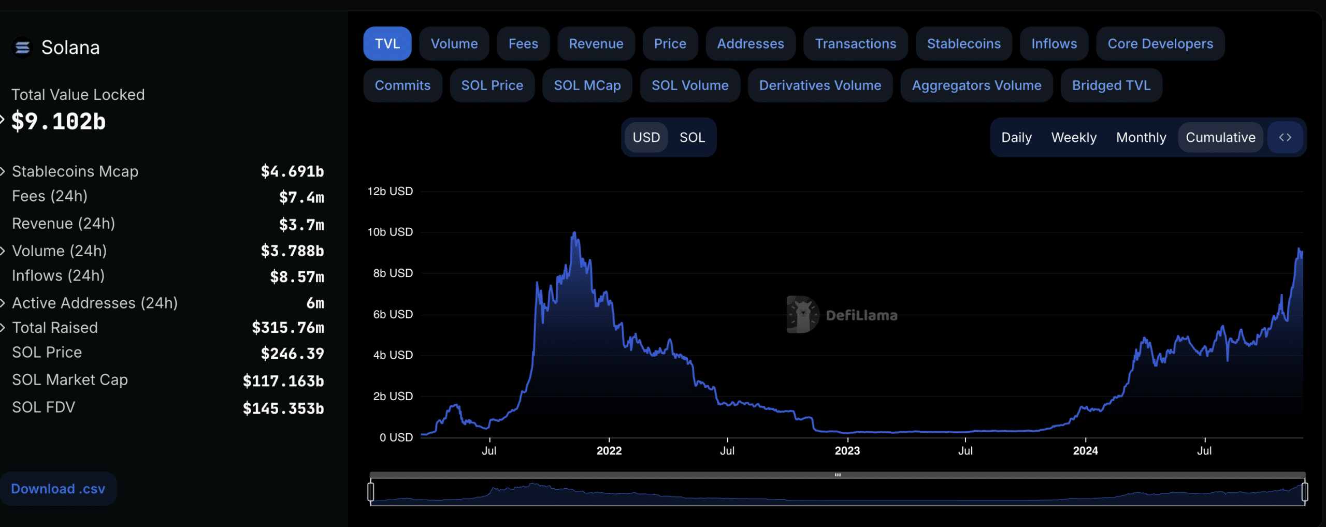Click the 2024 x-axis label

[x=1085, y=450]
